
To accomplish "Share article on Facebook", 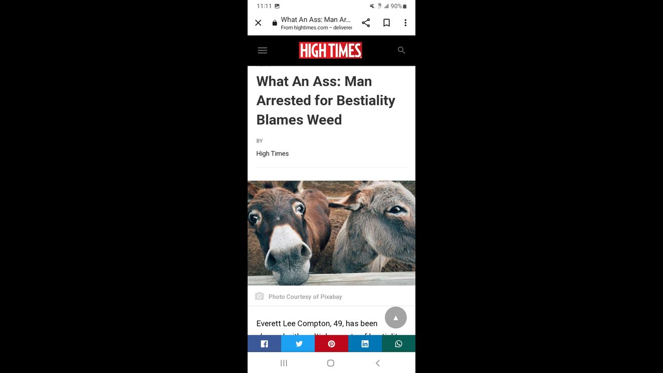I will coord(264,343).
